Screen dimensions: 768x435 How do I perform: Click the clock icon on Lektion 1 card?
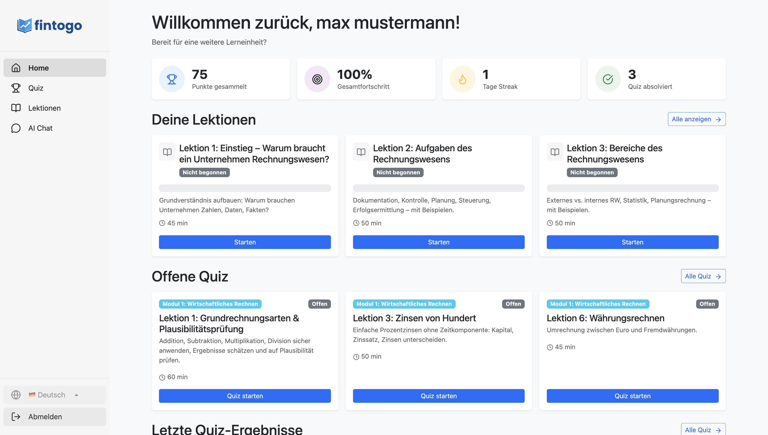[x=162, y=223]
